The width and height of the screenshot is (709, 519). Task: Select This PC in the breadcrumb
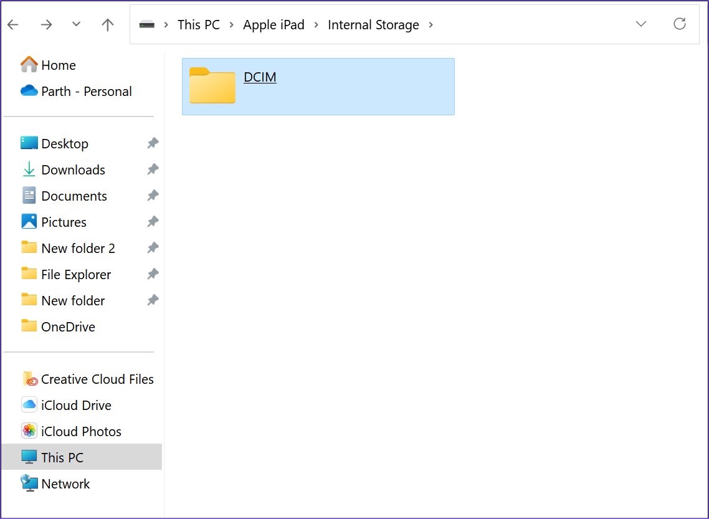[x=199, y=24]
